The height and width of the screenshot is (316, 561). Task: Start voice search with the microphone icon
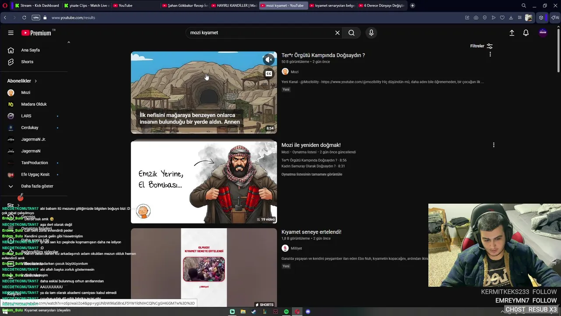pos(371,33)
